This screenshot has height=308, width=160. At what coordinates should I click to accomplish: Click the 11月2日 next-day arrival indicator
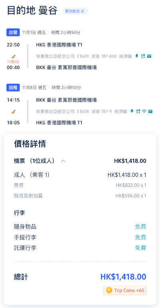[x=13, y=62]
